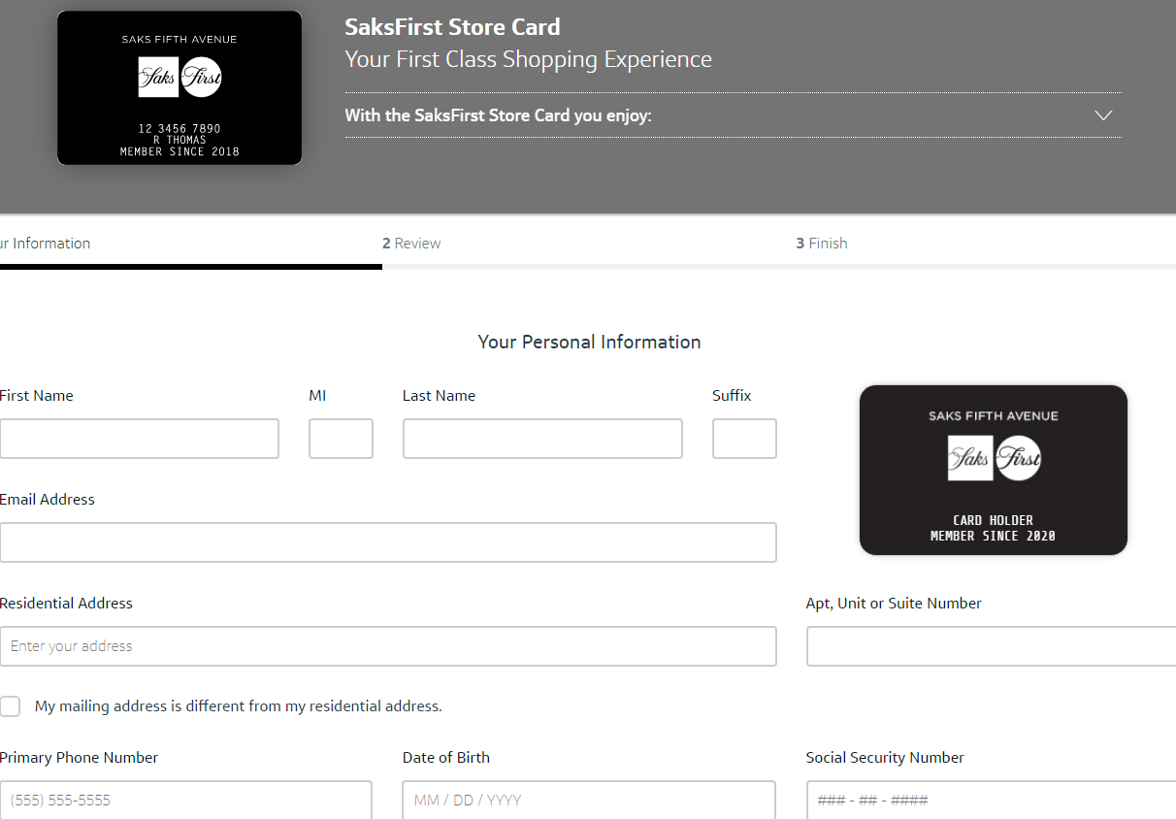This screenshot has height=819, width=1176.
Task: Select the Date of Birth field
Action: pyautogui.click(x=589, y=801)
